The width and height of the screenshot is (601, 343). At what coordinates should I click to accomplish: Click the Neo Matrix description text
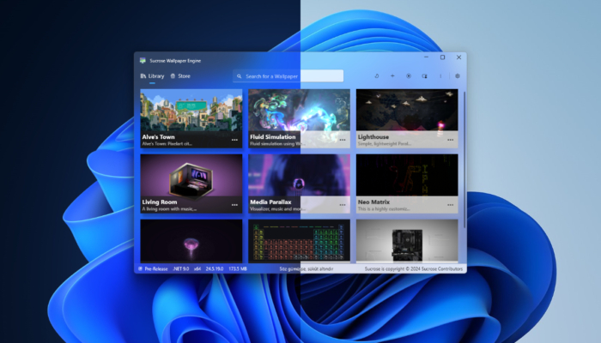384,209
